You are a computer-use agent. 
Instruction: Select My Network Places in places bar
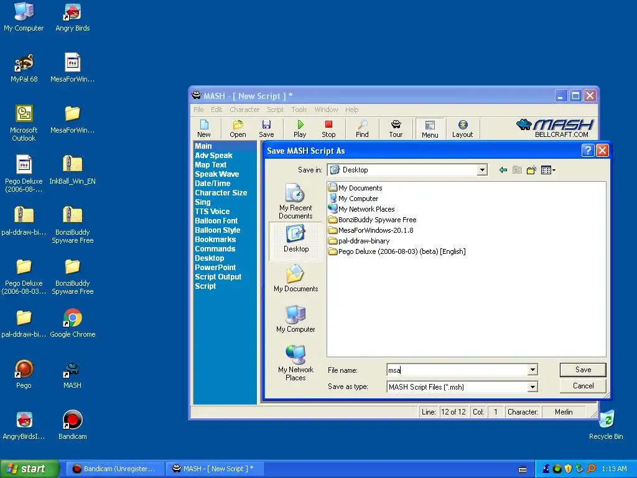(x=295, y=363)
